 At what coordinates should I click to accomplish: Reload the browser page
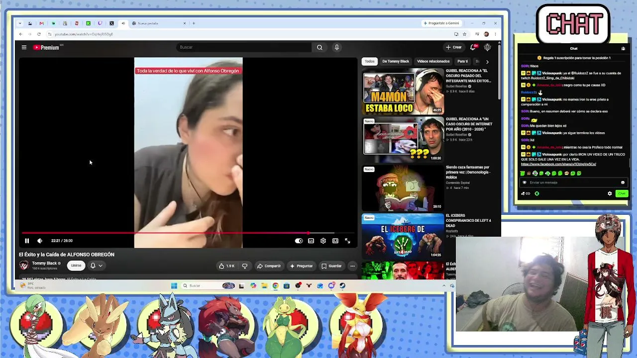[39, 34]
